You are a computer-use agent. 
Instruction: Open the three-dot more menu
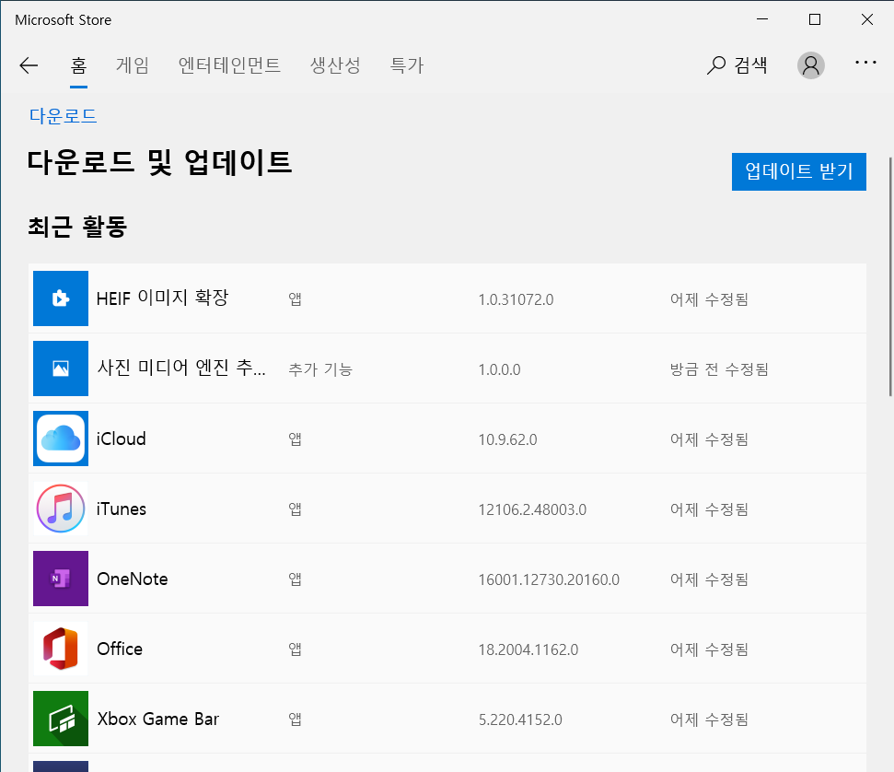(x=865, y=63)
